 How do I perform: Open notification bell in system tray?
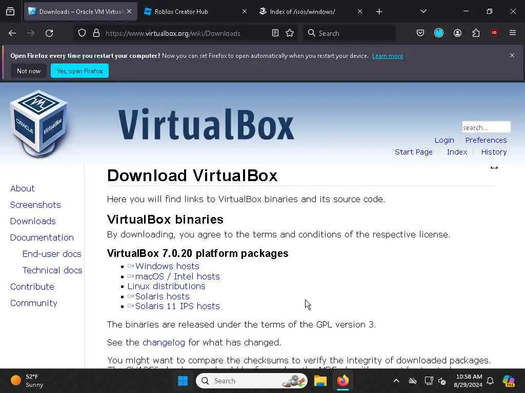[x=490, y=381]
